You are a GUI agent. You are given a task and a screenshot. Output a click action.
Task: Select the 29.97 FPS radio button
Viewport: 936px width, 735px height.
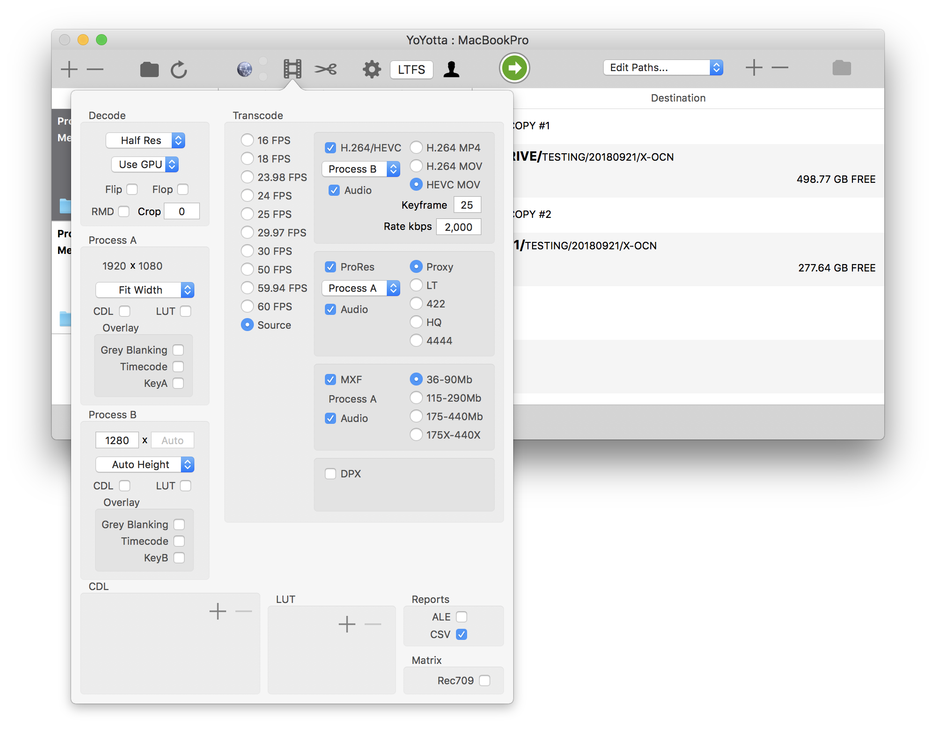click(247, 233)
